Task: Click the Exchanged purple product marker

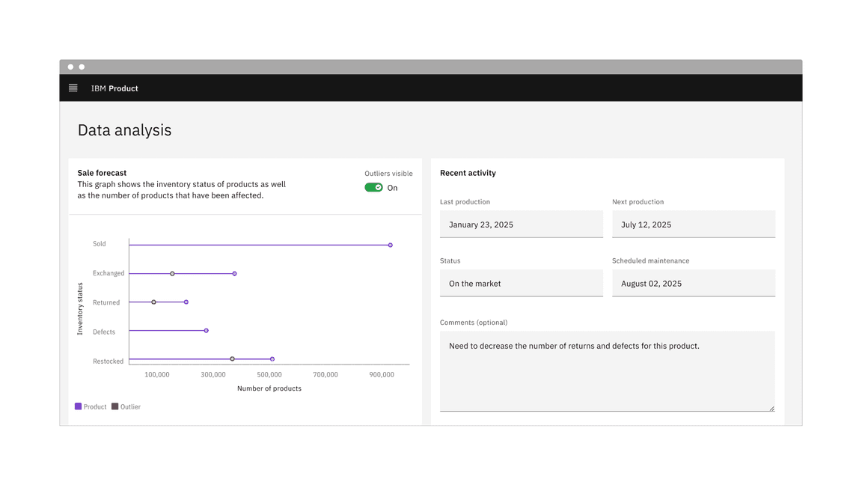Action: point(235,274)
